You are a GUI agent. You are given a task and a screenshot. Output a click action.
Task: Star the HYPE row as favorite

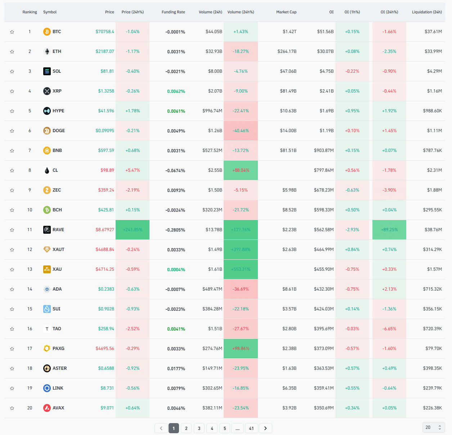12,111
